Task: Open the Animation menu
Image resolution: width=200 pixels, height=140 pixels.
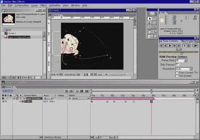Action: (55, 5)
